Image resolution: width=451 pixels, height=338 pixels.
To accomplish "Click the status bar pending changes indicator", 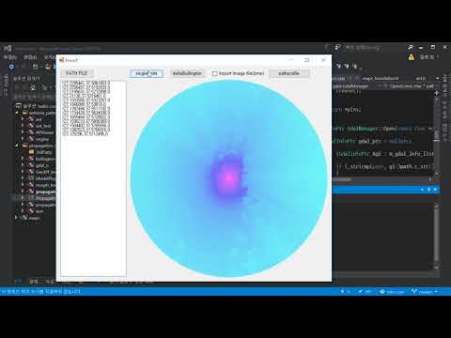I will [x=365, y=292].
